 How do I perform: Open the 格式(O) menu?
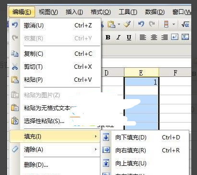point(101,12)
